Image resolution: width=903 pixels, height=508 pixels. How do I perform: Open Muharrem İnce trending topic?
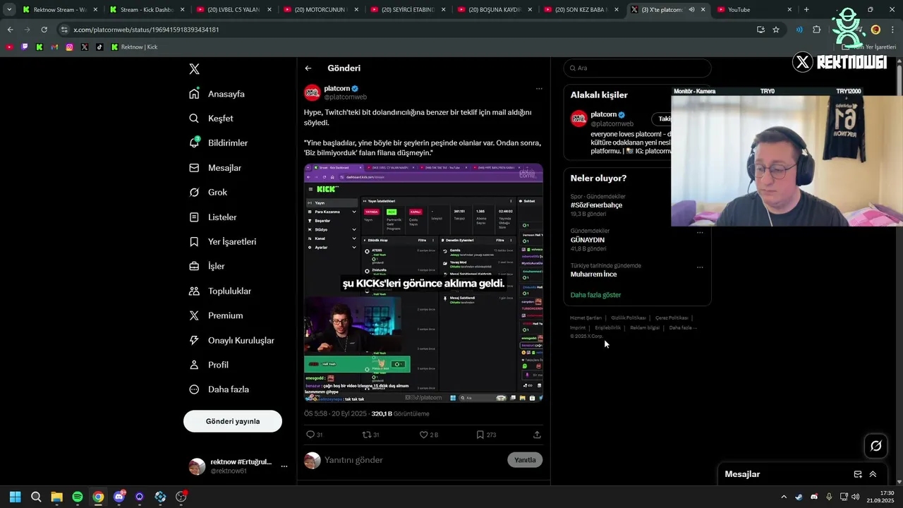pos(594,274)
